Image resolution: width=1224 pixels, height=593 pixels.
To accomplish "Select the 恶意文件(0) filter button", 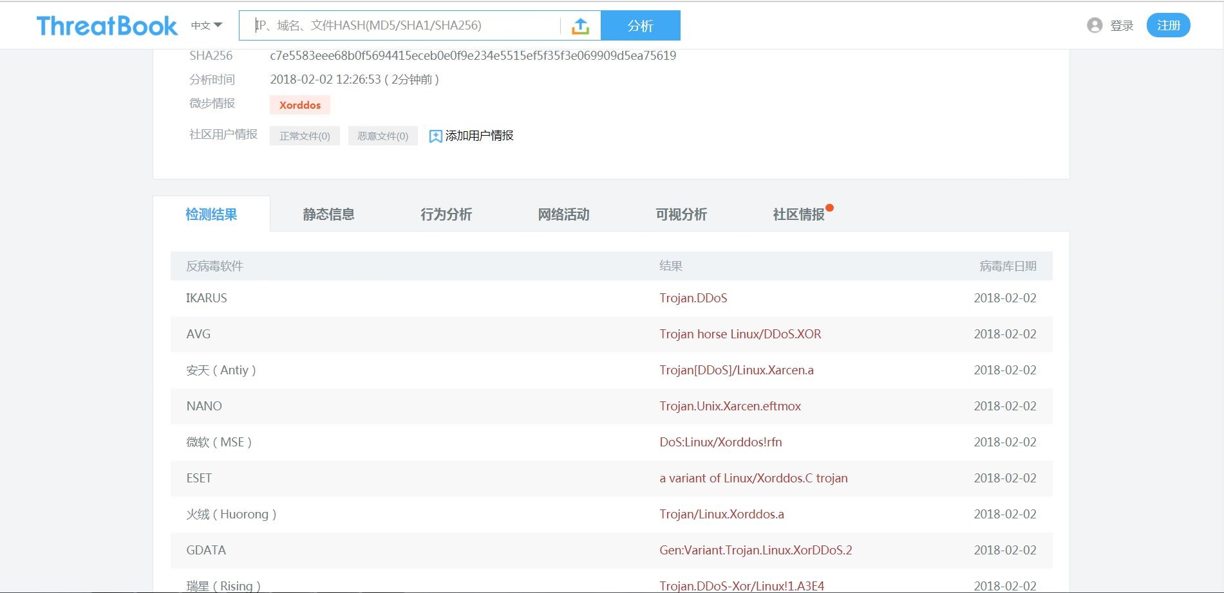I will [x=382, y=136].
